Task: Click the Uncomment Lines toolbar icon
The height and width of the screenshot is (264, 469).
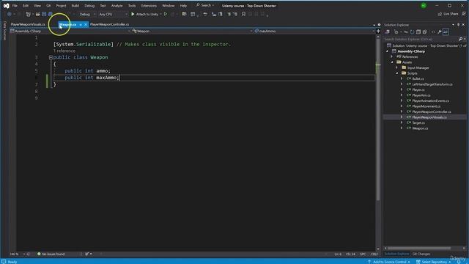Action: (x=234, y=14)
